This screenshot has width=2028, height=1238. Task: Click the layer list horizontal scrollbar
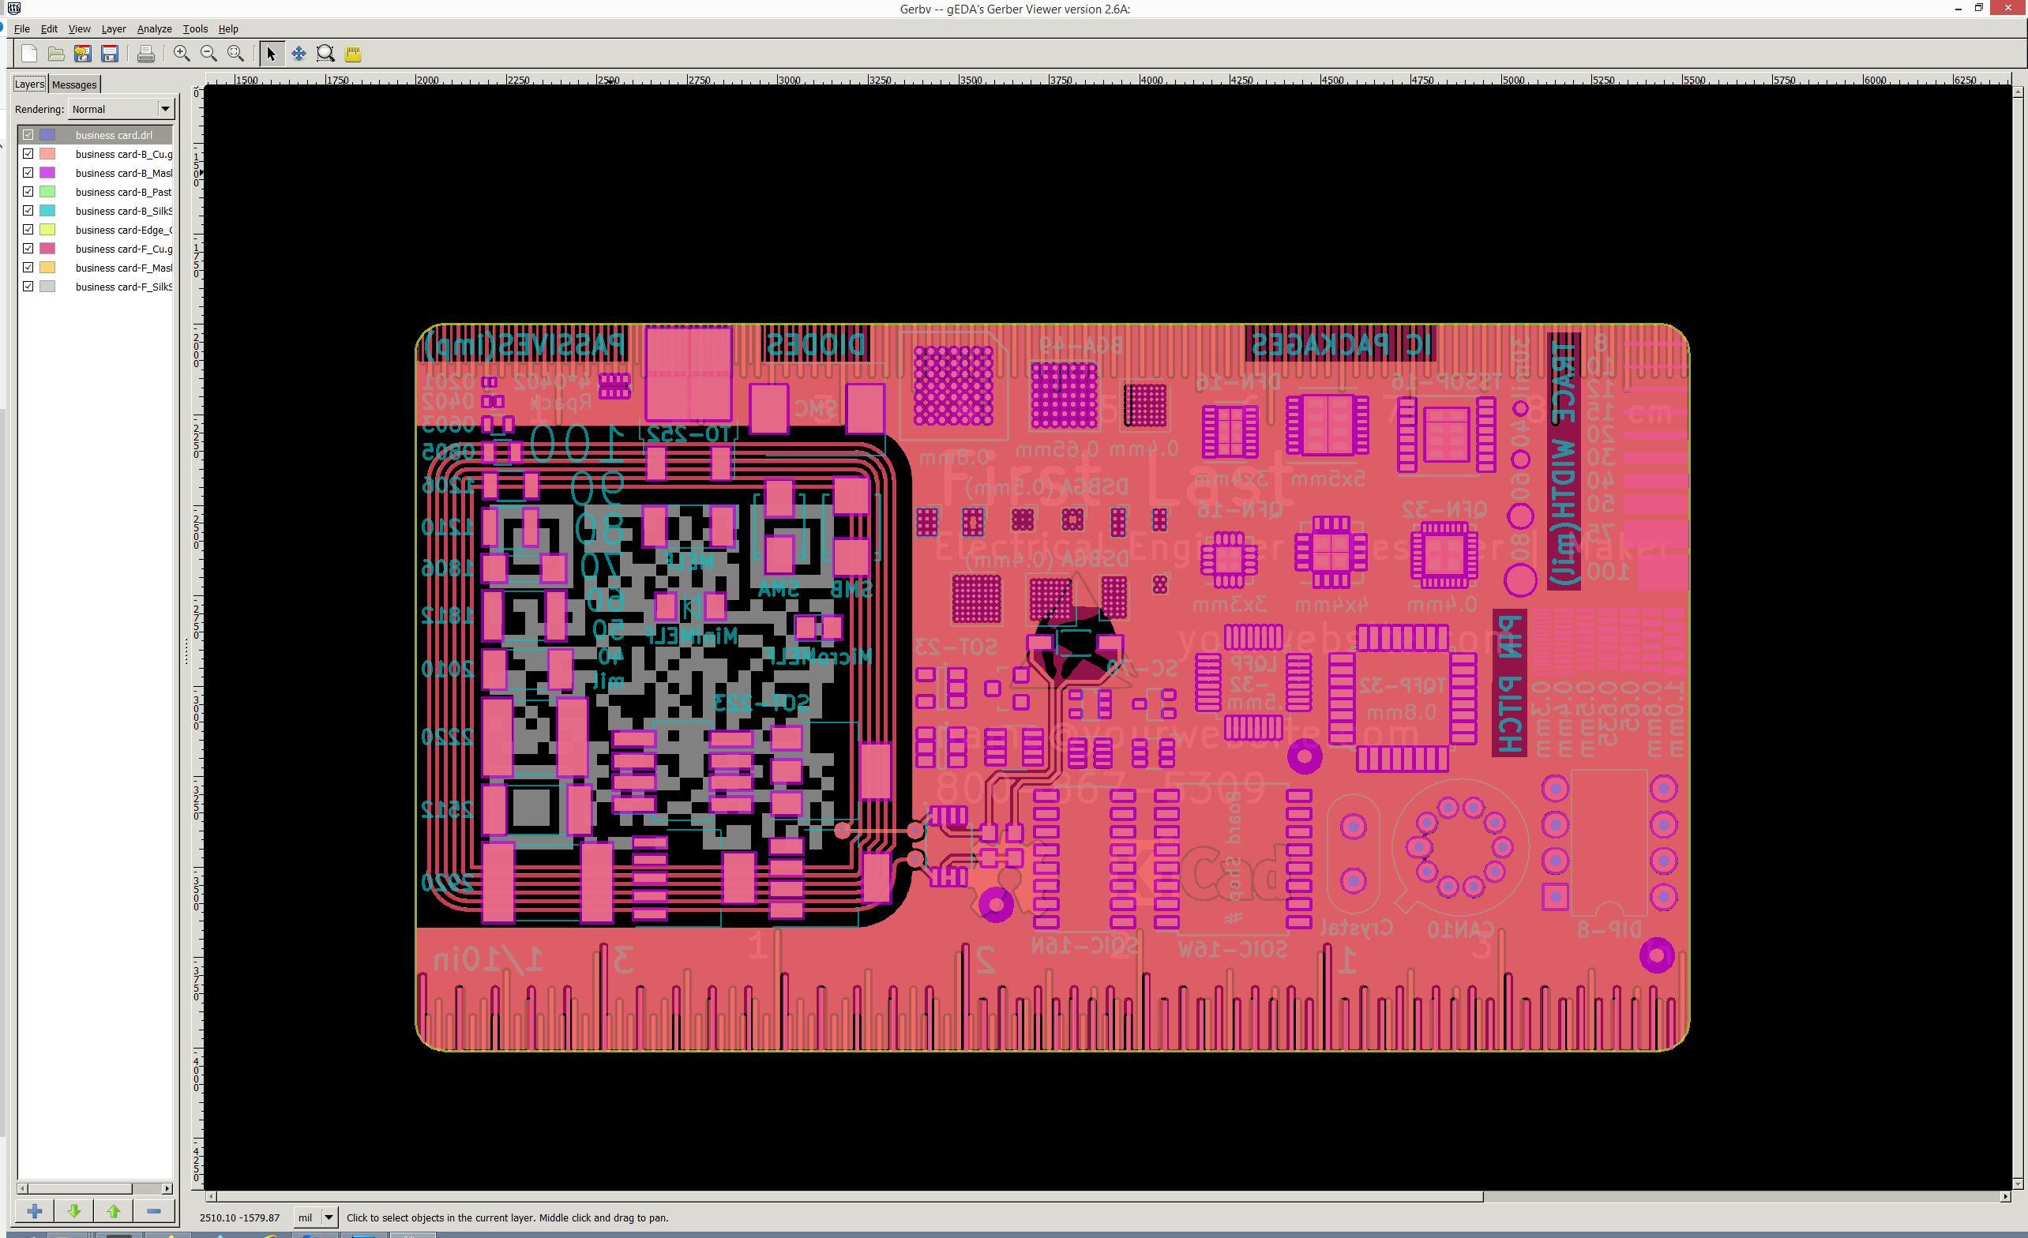pyautogui.click(x=80, y=1187)
